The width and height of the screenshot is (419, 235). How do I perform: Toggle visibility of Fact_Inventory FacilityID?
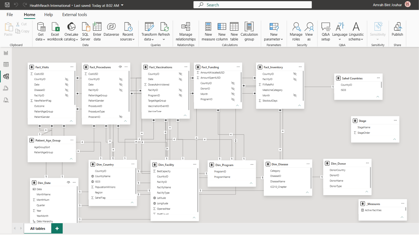point(295,79)
